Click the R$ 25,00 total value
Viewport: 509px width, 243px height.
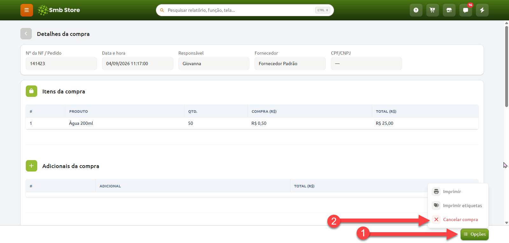click(x=385, y=123)
